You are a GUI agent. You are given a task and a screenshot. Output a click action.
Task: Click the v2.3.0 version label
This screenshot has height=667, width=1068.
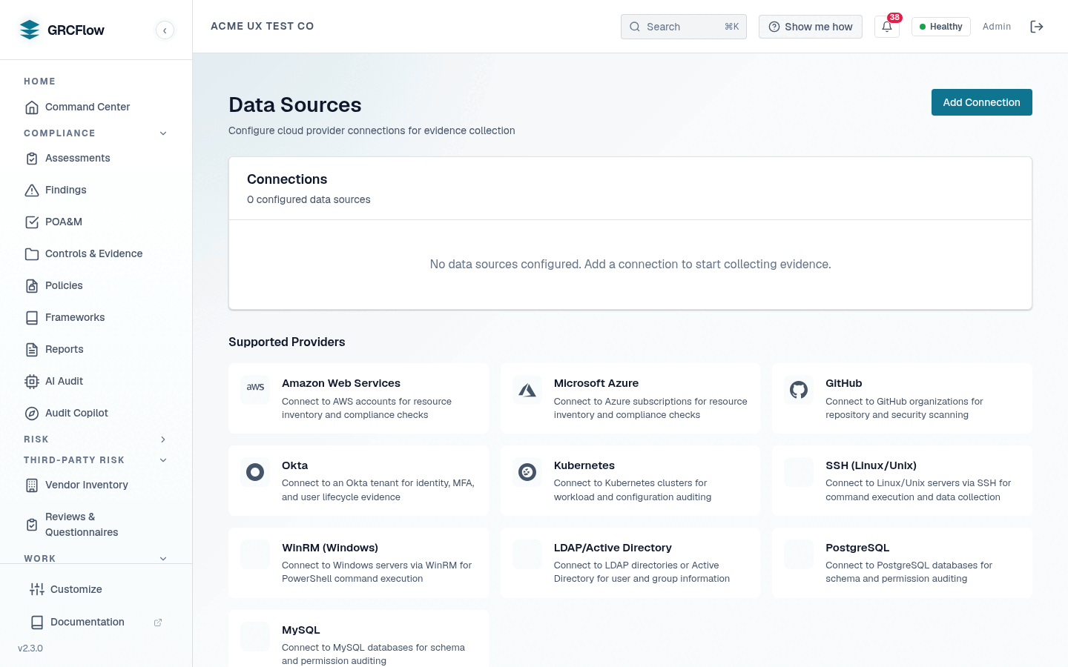click(30, 648)
